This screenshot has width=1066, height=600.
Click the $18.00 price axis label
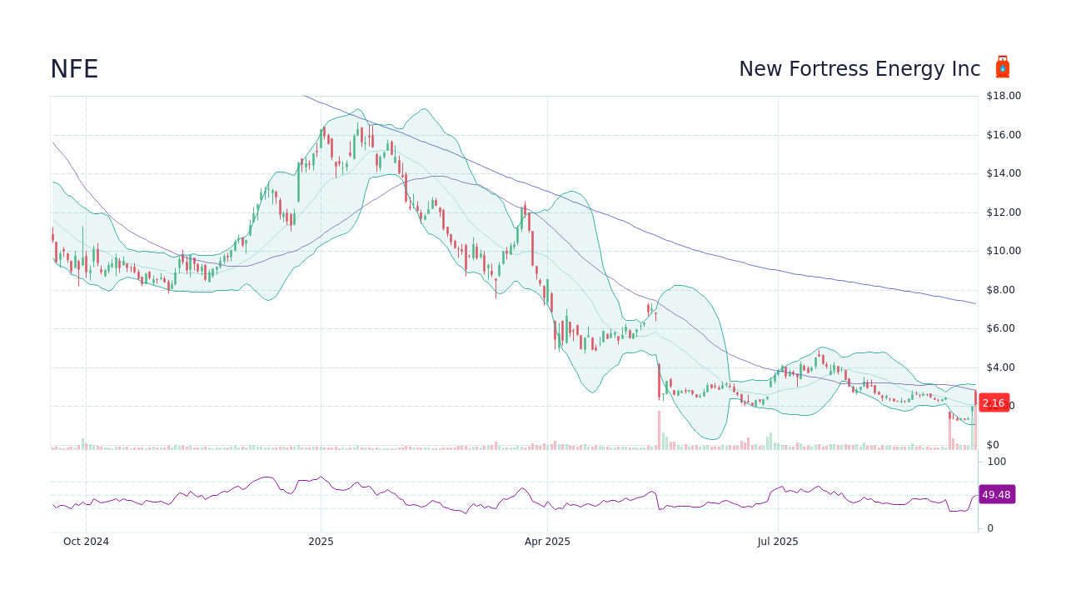click(1004, 96)
